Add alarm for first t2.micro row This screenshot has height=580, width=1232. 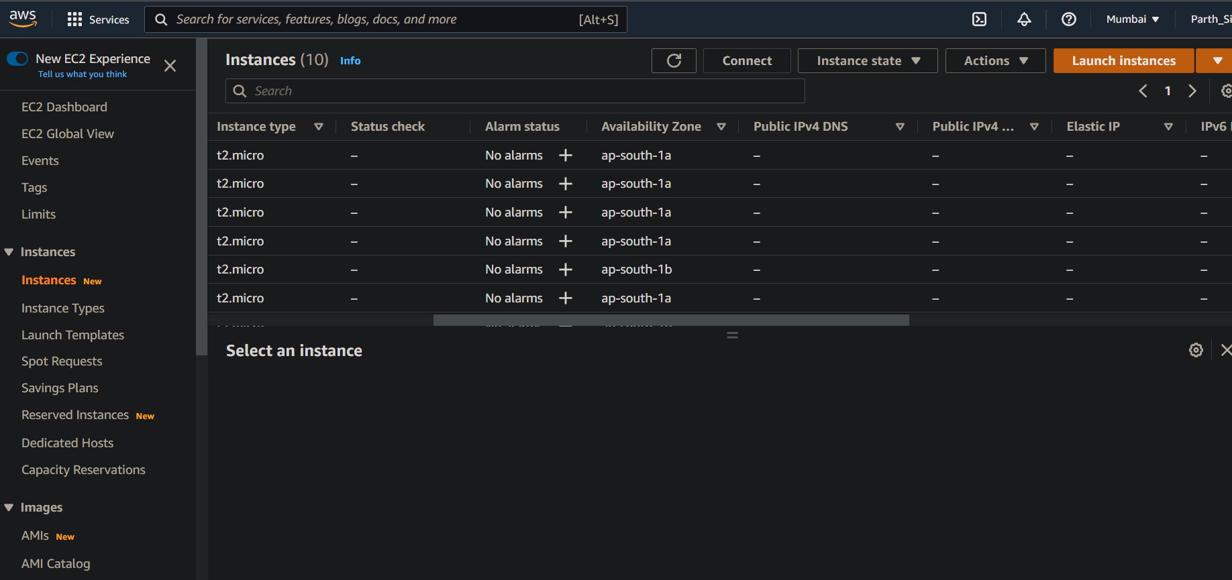pos(566,156)
